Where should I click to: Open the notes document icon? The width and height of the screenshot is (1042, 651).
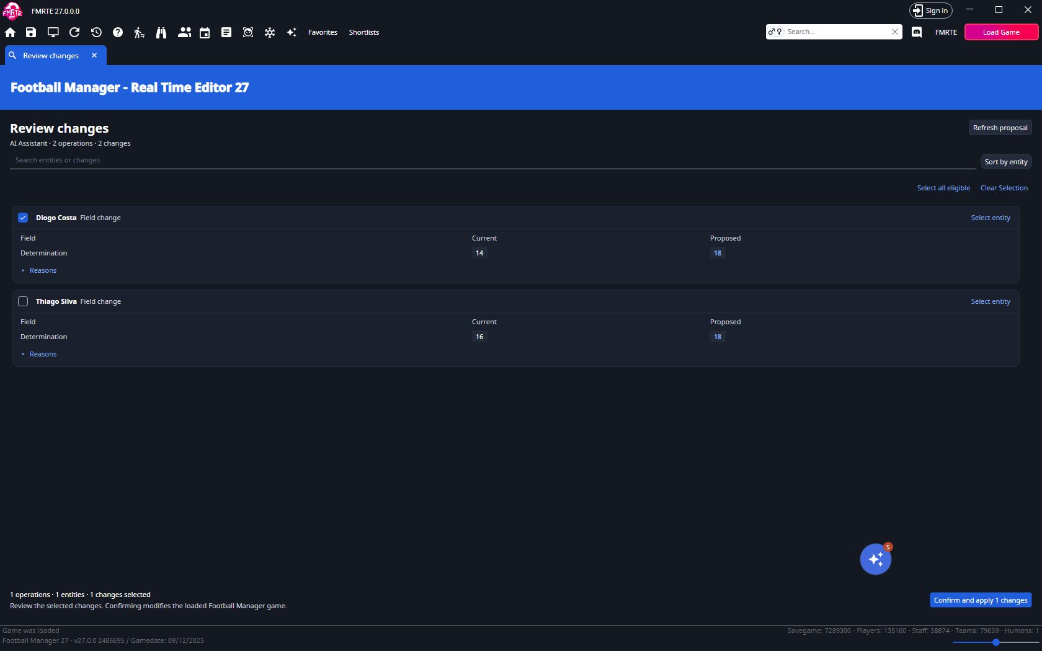point(226,32)
